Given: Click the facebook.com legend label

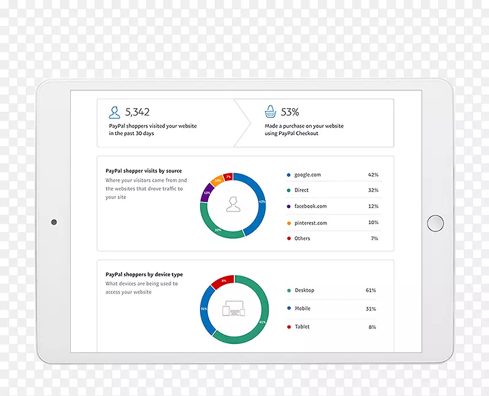Looking at the screenshot, I should pyautogui.click(x=310, y=206).
